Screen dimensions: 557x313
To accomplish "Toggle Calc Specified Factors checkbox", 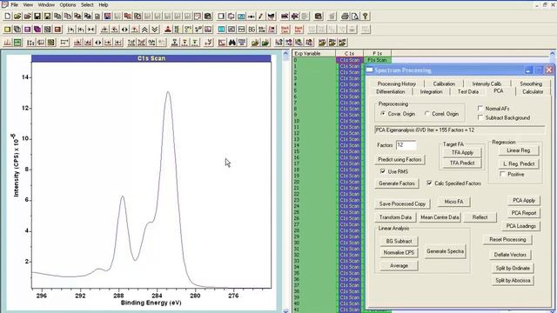I will click(429, 183).
